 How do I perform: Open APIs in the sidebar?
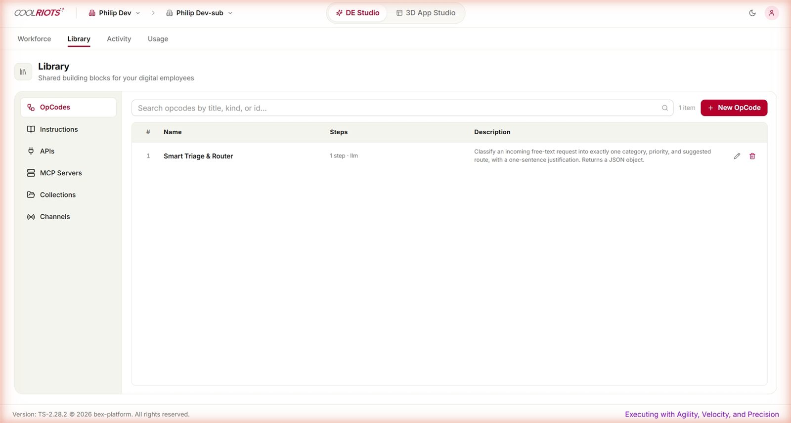[x=68, y=151]
